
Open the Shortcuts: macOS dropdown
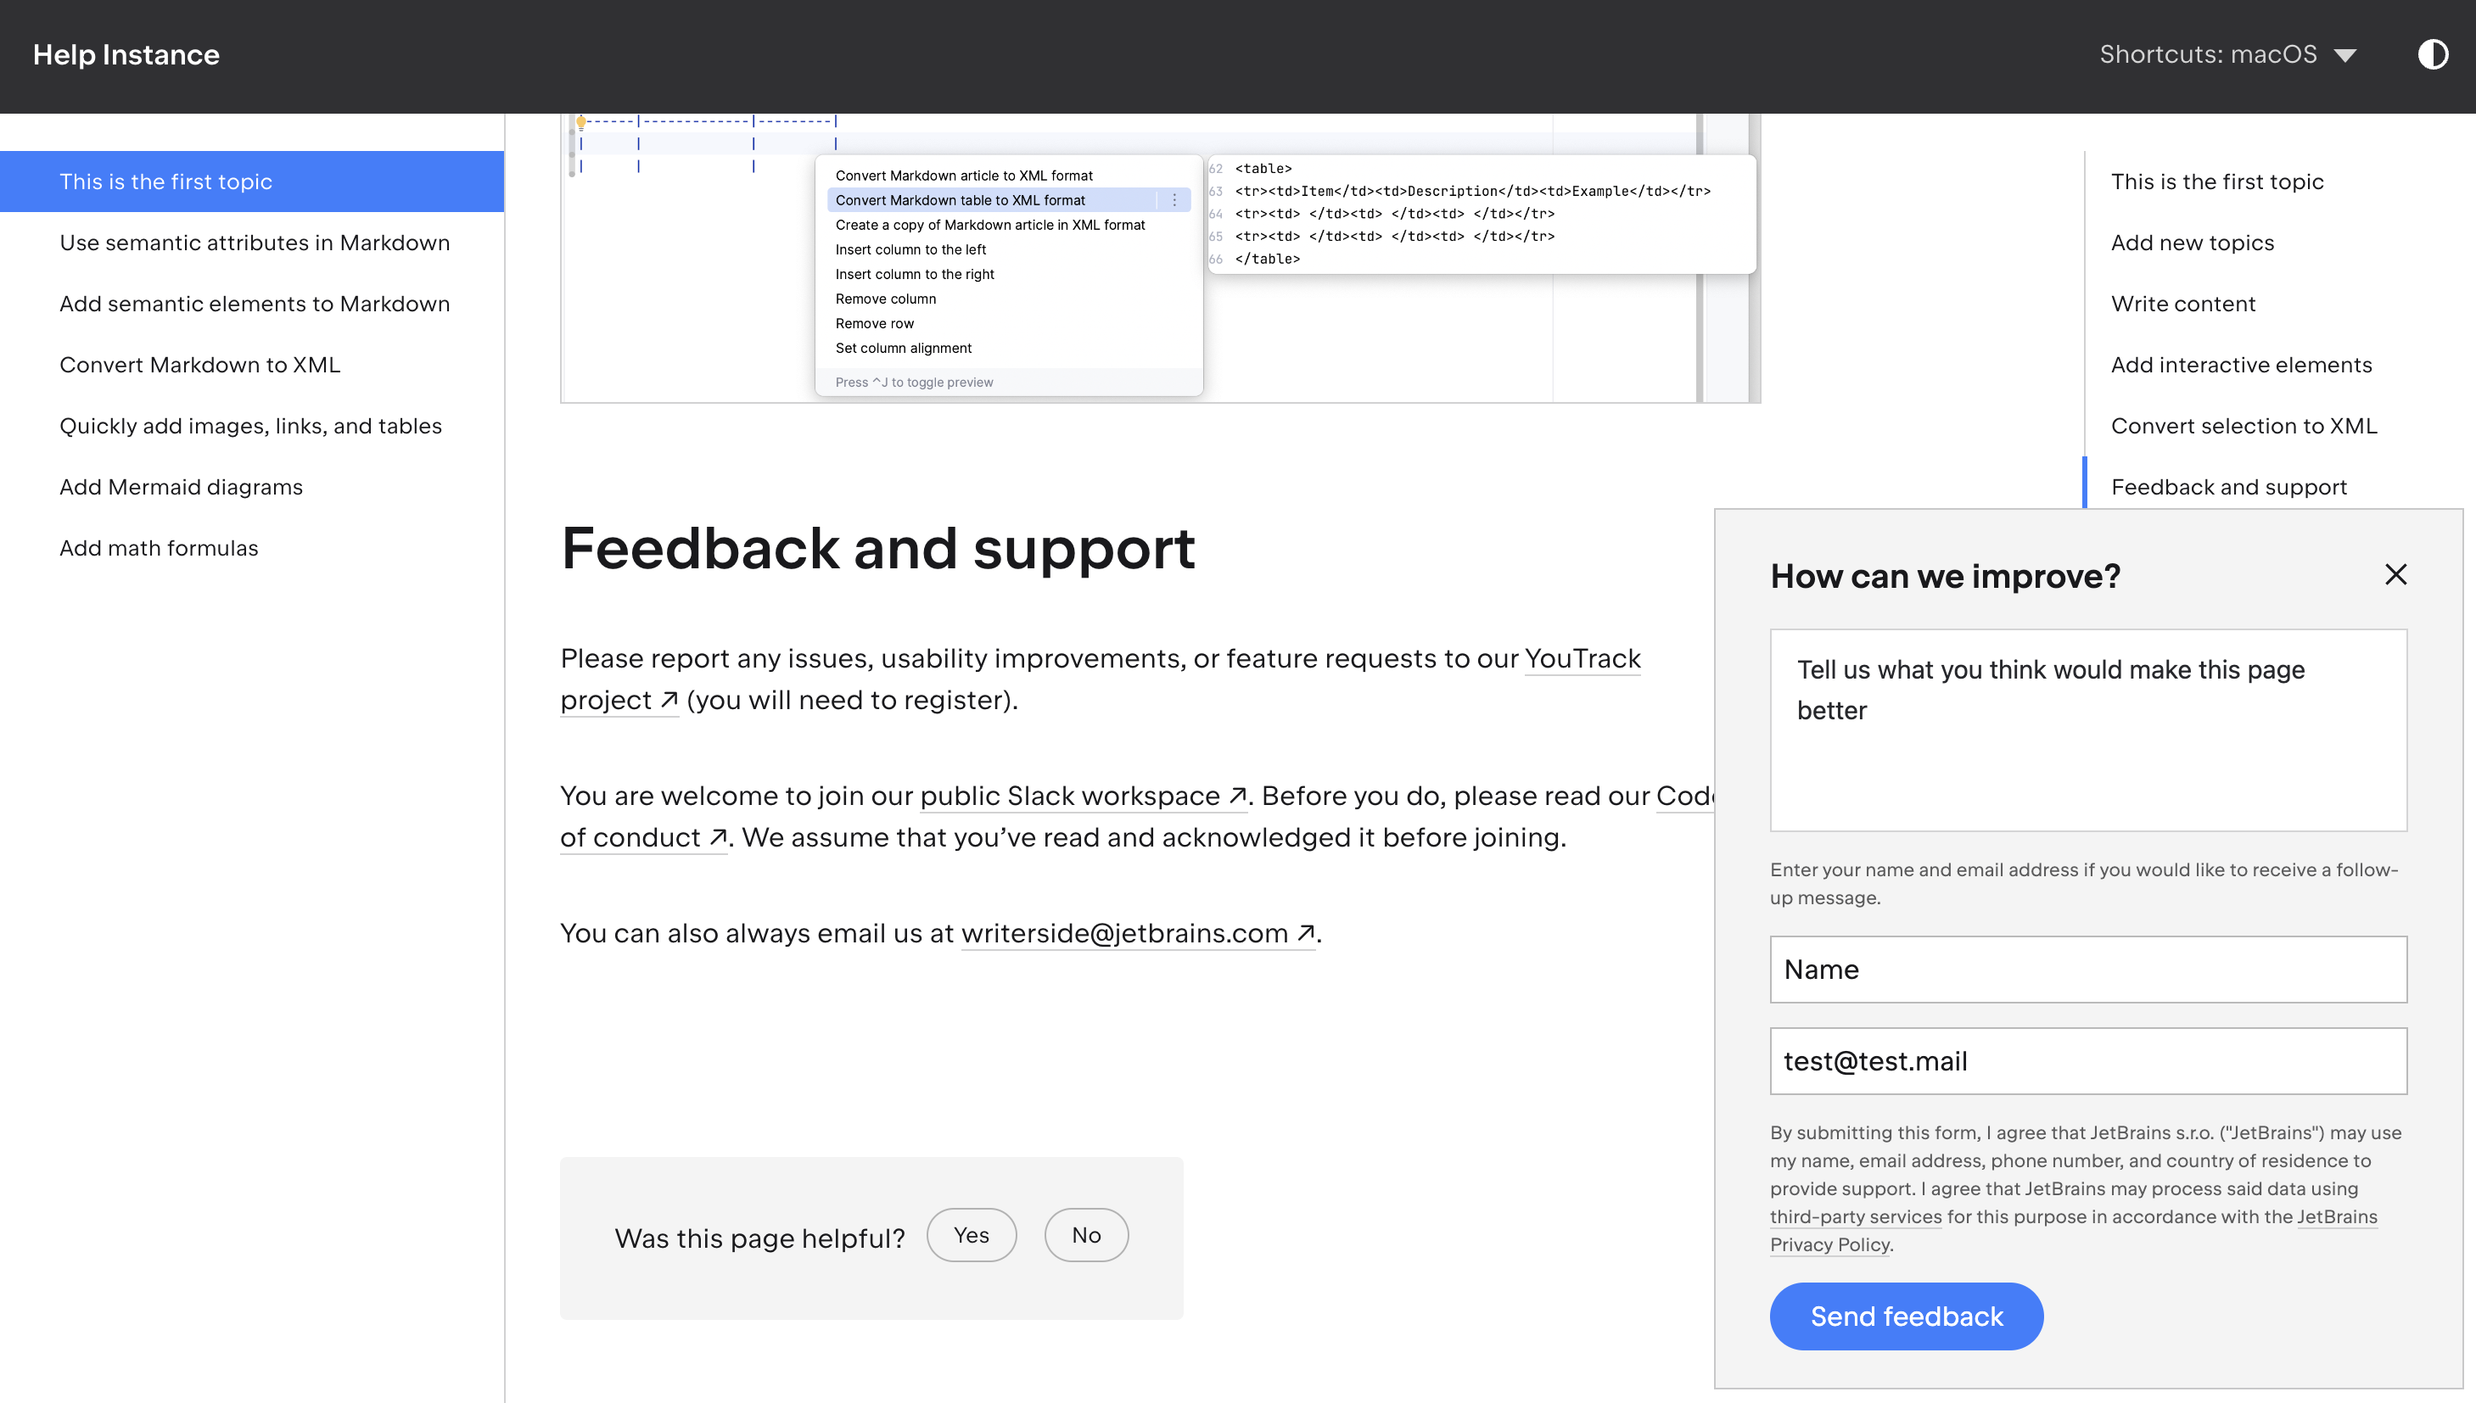[2227, 55]
